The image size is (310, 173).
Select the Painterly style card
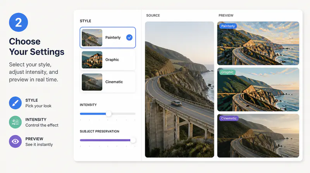point(108,38)
